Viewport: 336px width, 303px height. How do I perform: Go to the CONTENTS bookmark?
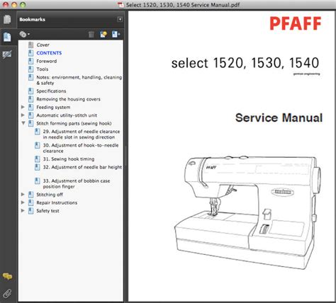point(49,53)
